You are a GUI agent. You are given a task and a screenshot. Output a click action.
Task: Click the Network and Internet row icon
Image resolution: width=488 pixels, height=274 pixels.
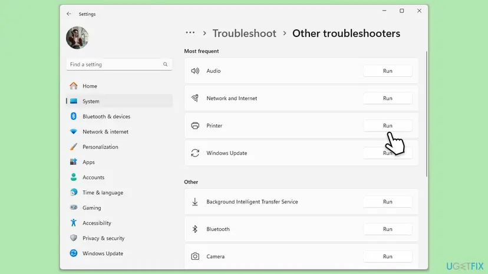(195, 98)
